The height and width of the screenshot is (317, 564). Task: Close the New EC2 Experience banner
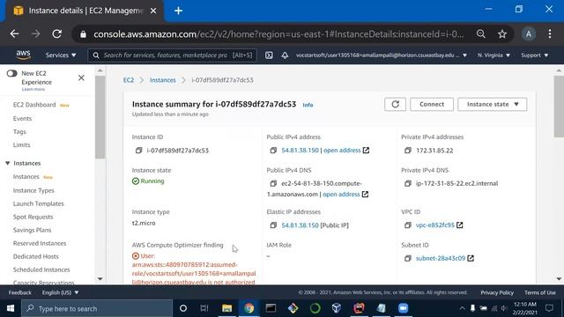point(81,78)
